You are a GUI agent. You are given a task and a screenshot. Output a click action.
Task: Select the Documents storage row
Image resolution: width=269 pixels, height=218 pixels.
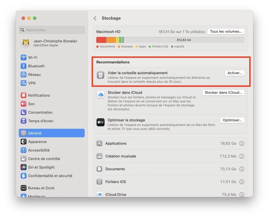point(170,169)
